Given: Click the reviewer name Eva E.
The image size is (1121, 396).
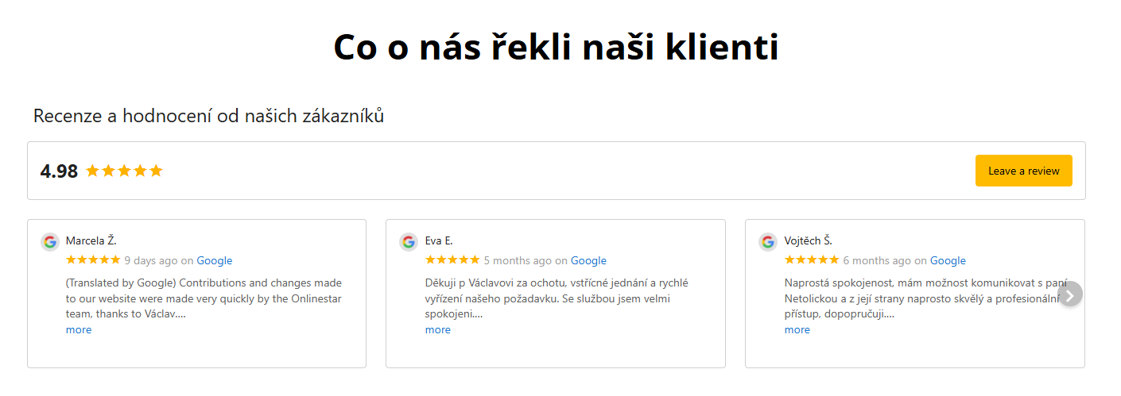Looking at the screenshot, I should coord(439,240).
